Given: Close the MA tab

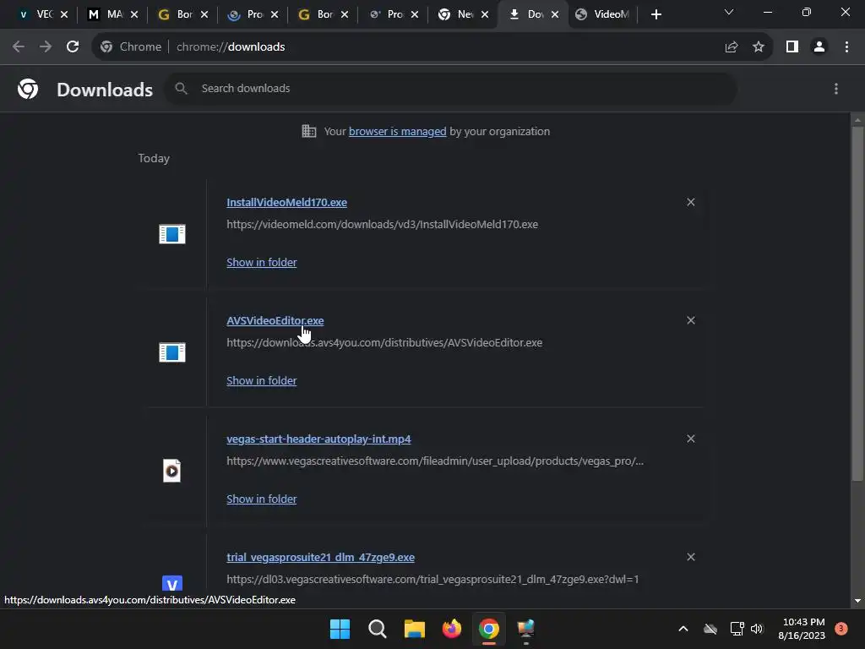Looking at the screenshot, I should (134, 15).
